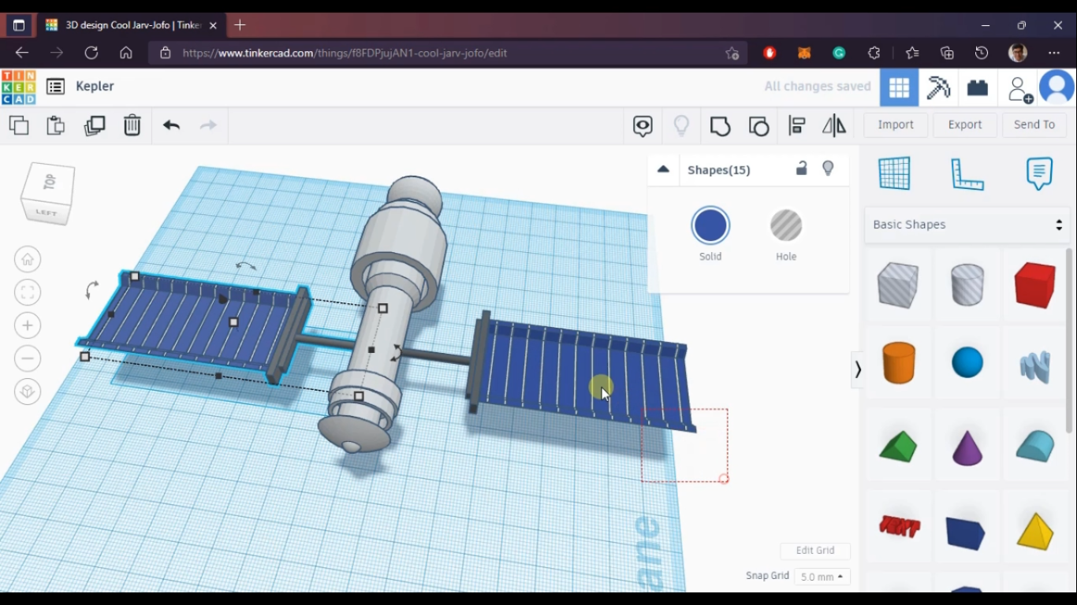Collapse the shapes panel with chevron
This screenshot has width=1077, height=605.
pyautogui.click(x=858, y=369)
